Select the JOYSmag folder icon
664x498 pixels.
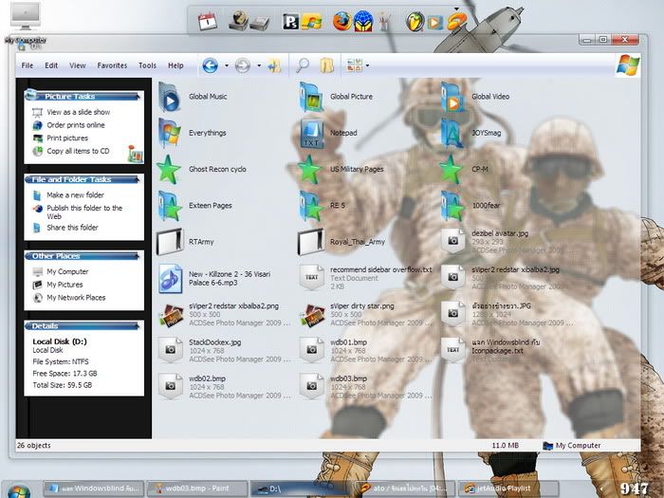(452, 133)
